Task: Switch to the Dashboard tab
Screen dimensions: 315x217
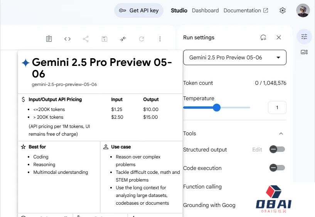Action: pos(206,10)
